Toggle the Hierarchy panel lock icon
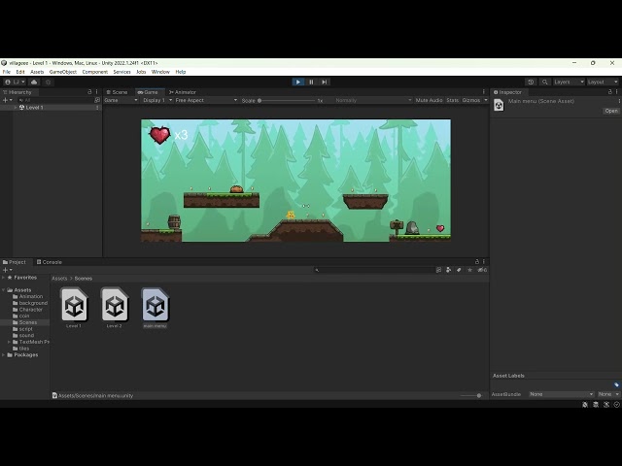 (89, 92)
